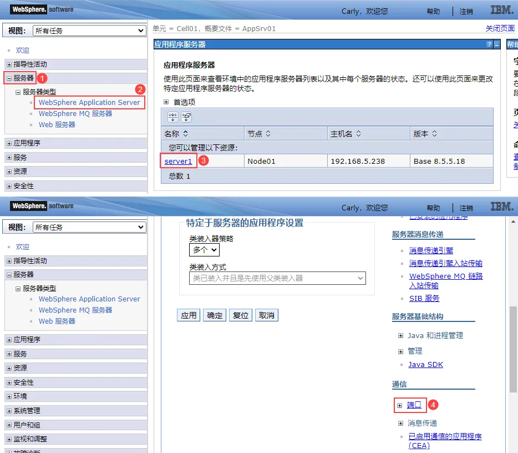
Task: Click minimize dash icon in 应用程序服务器 title bar
Action: (496, 44)
